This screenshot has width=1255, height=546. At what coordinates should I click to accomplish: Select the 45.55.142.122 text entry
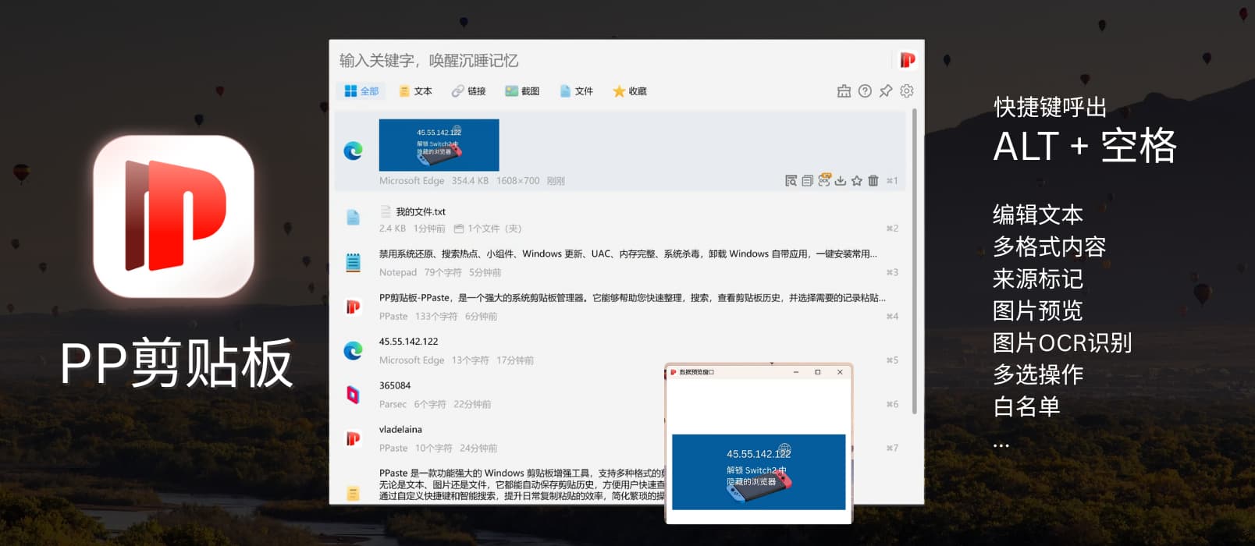pyautogui.click(x=620, y=351)
